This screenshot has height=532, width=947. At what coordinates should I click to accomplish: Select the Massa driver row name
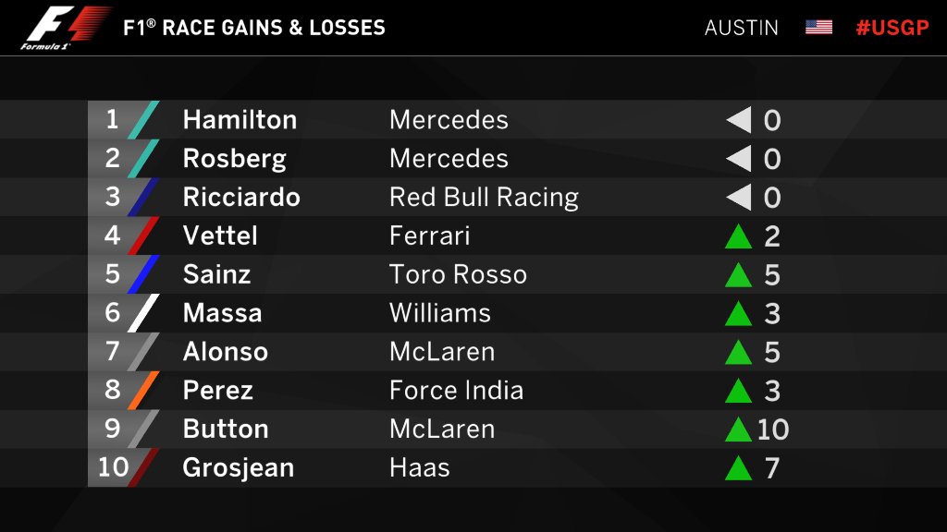[222, 313]
